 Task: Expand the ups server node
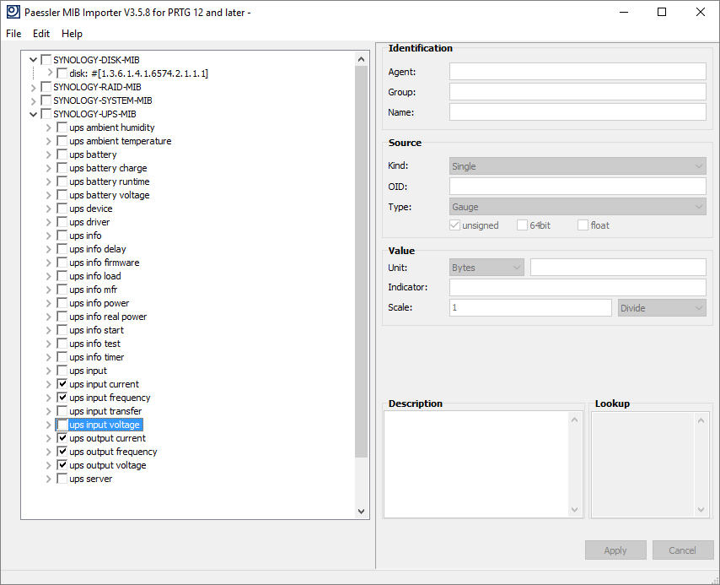tap(49, 479)
